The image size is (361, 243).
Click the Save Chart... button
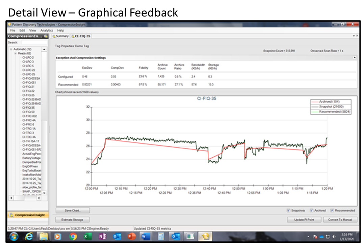[73, 210]
